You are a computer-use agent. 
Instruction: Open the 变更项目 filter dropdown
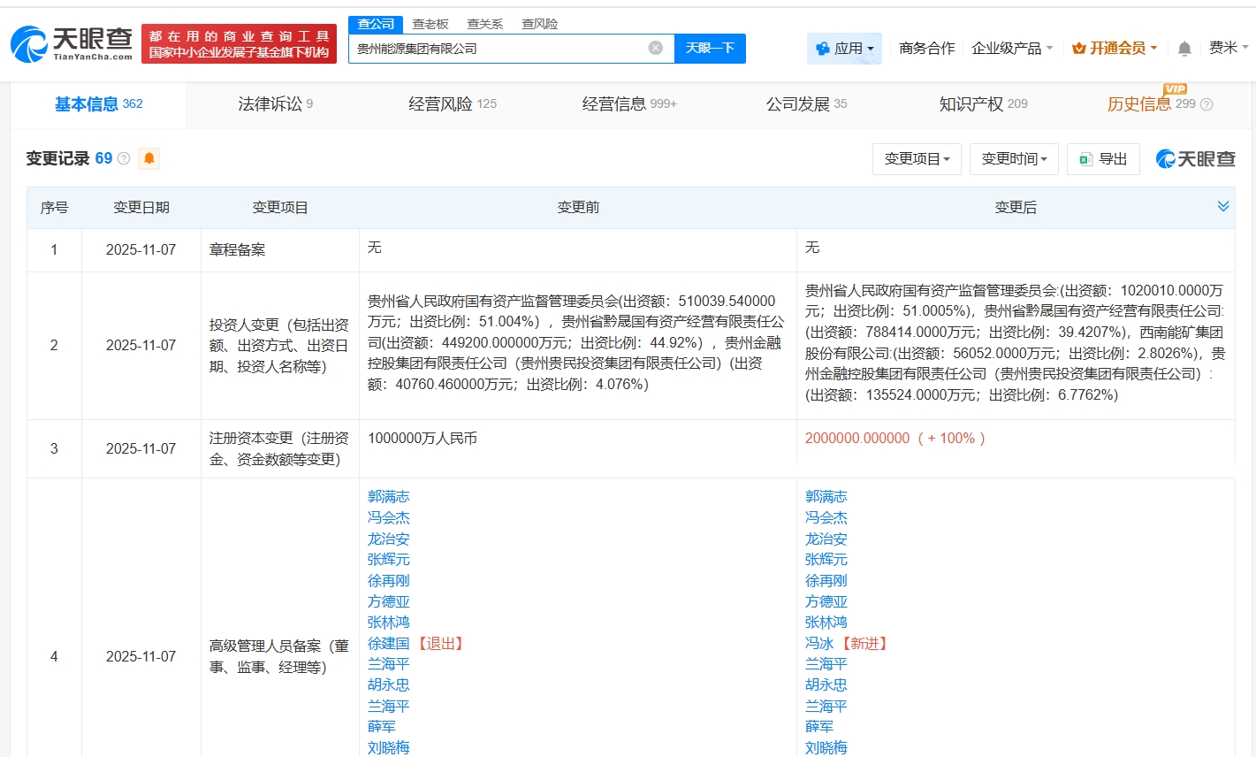click(x=917, y=159)
